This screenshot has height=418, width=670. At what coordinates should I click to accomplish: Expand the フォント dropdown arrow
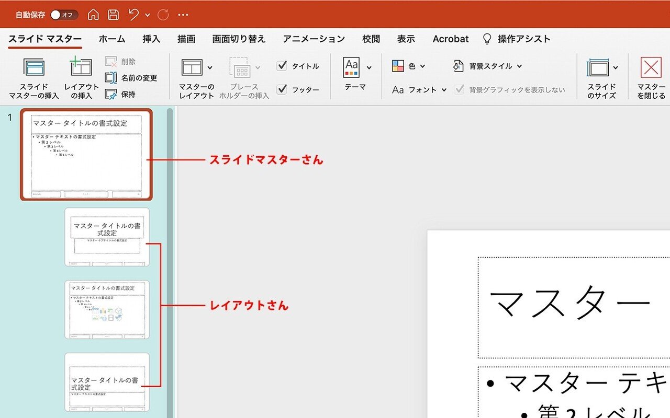tap(444, 90)
